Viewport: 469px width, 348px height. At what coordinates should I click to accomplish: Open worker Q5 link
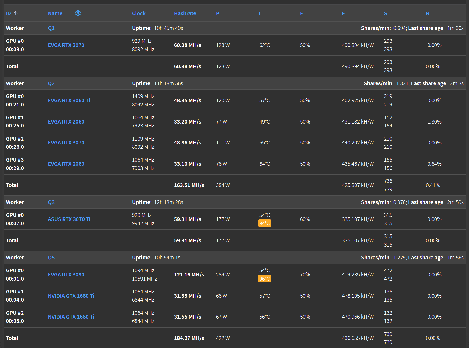point(51,258)
